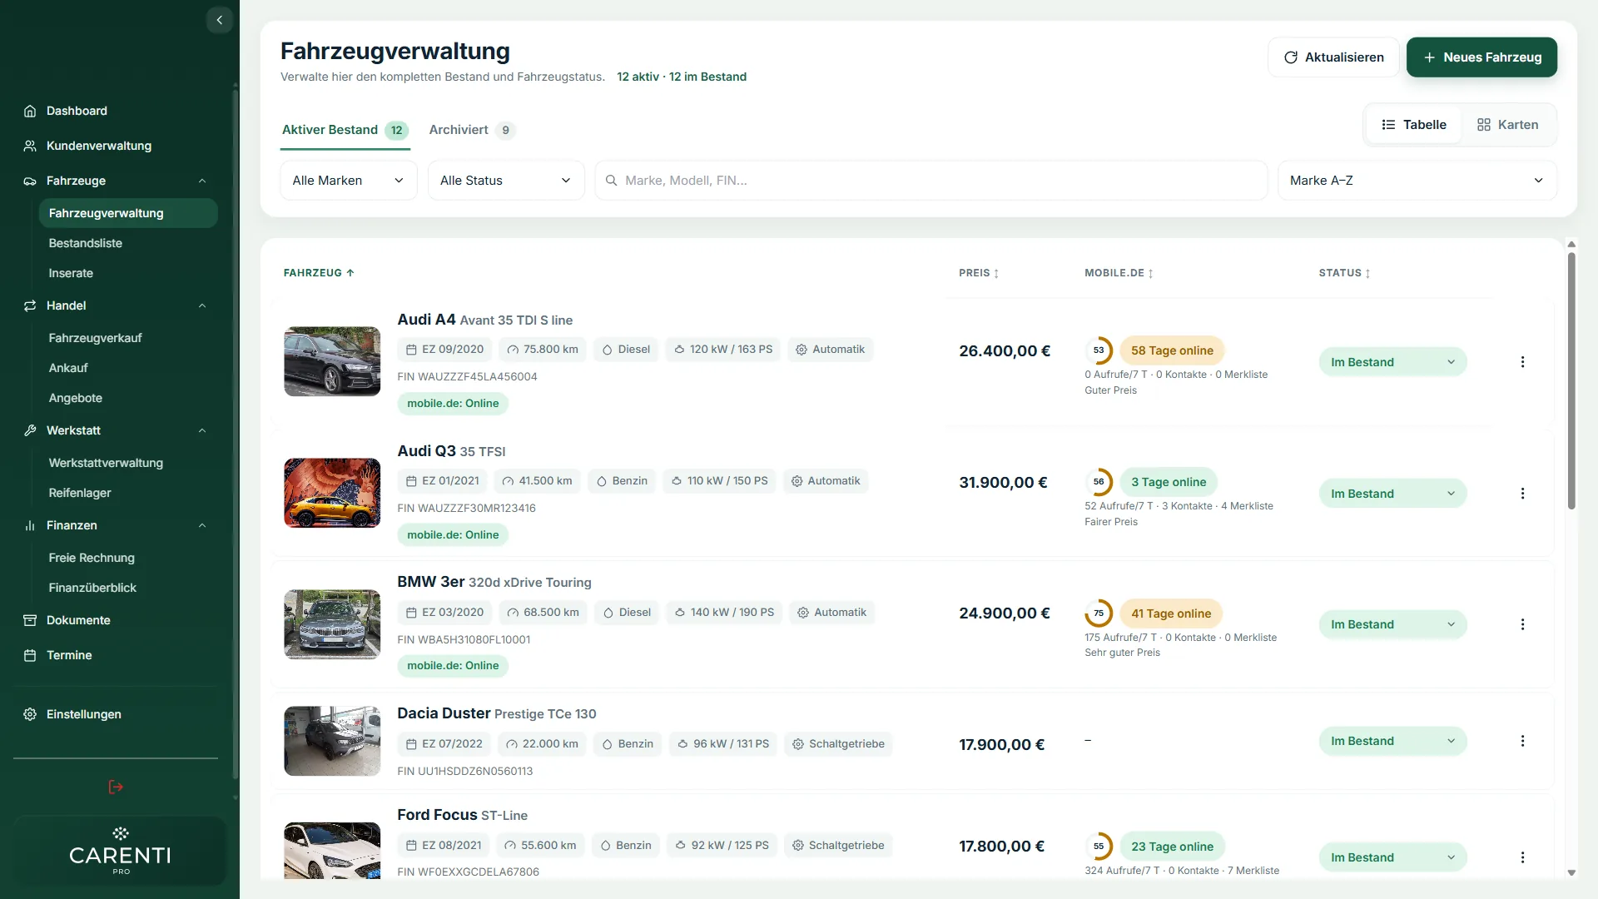Image resolution: width=1598 pixels, height=899 pixels.
Task: Open the Audi Q3 row three-dot menu
Action: click(x=1522, y=494)
